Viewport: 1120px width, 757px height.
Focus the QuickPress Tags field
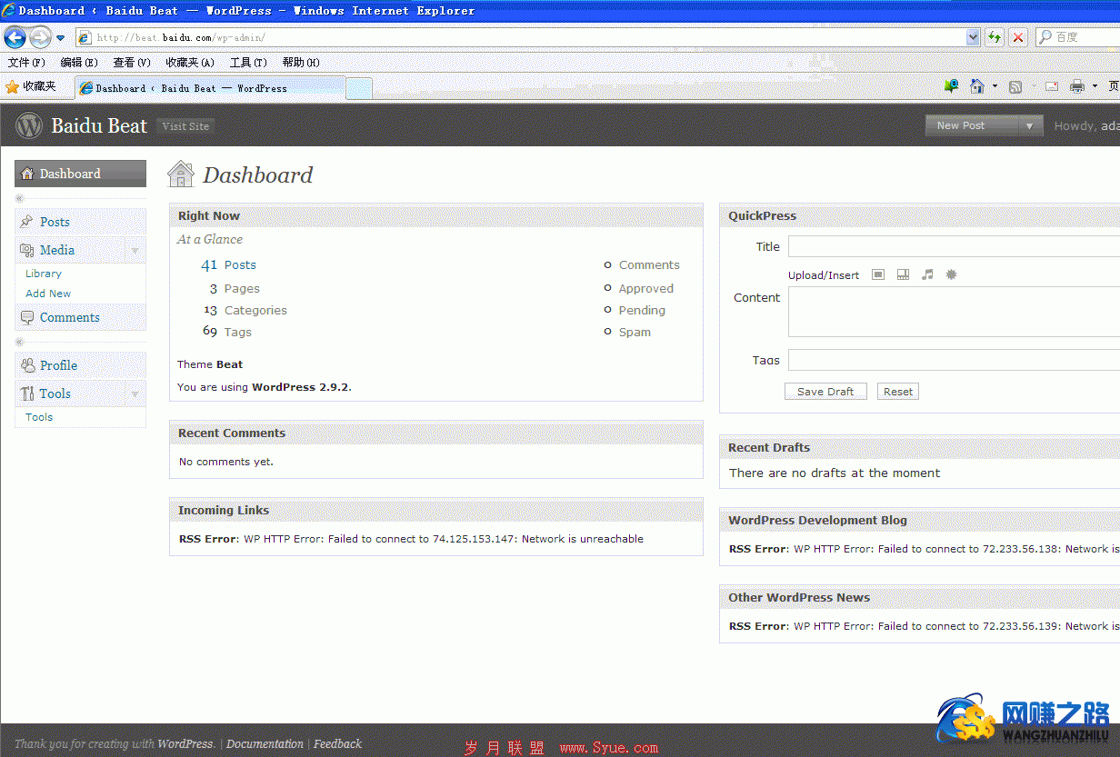point(954,360)
